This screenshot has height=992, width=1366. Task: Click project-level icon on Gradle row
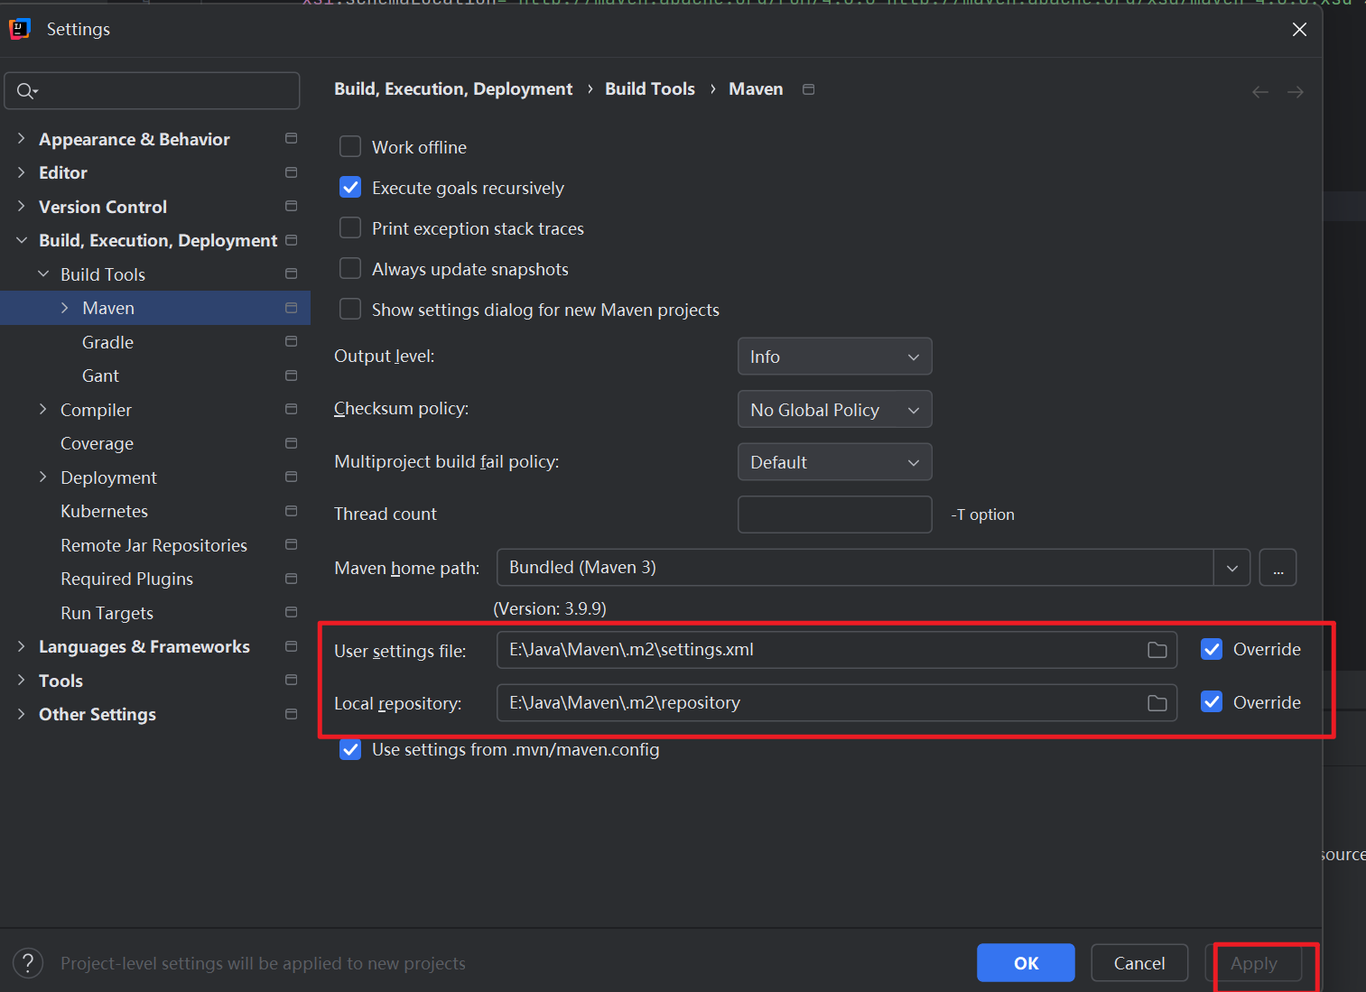tap(291, 341)
